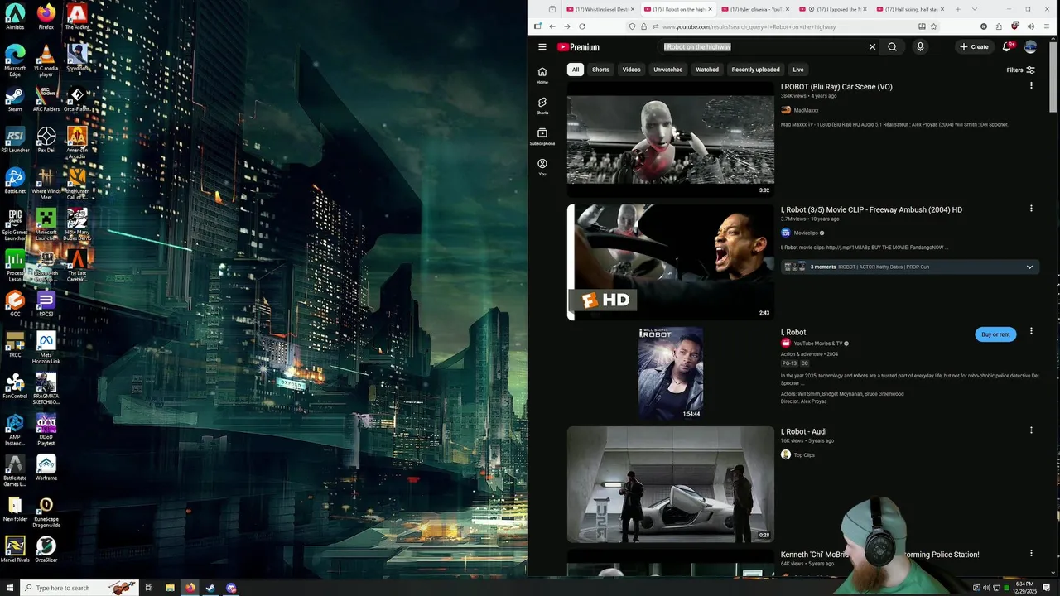Open Movieclips channel link
Screen dimensions: 1060x596
click(x=806, y=233)
